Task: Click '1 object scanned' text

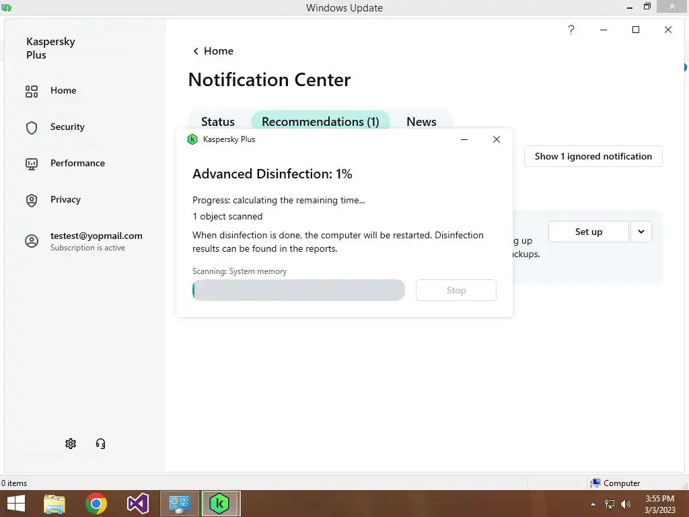Action: pyautogui.click(x=227, y=216)
